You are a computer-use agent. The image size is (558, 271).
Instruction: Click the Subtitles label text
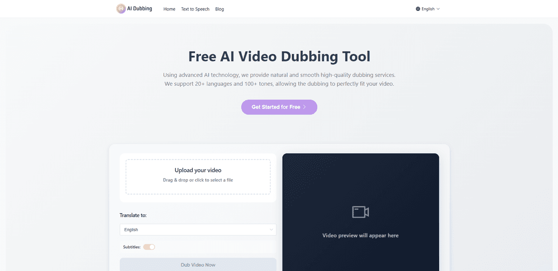click(x=132, y=247)
